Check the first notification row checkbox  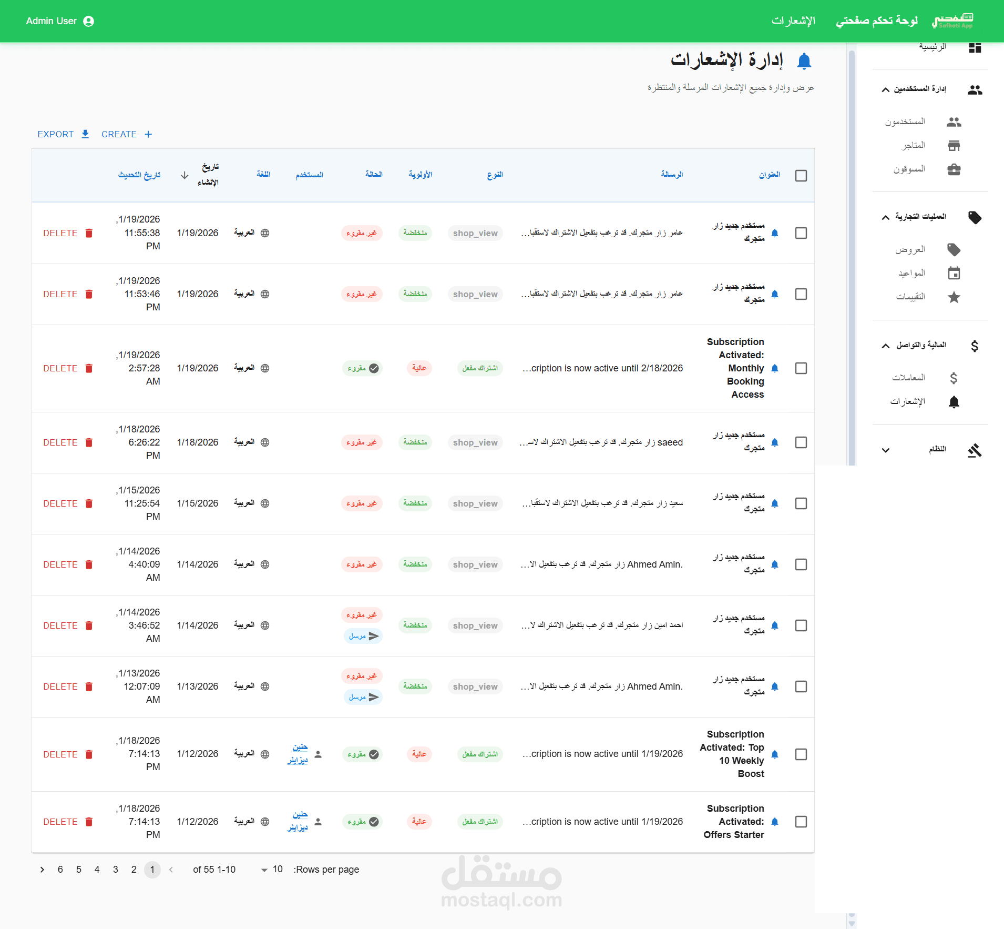801,233
